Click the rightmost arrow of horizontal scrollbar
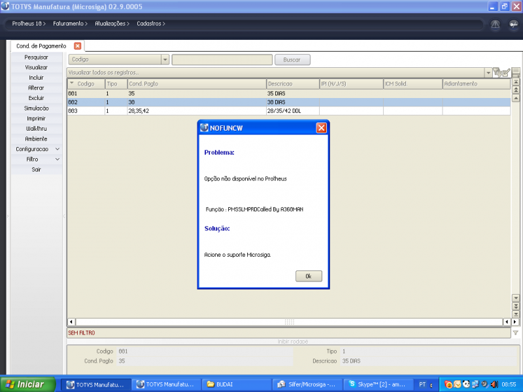This screenshot has height=392, width=523. 515,321
